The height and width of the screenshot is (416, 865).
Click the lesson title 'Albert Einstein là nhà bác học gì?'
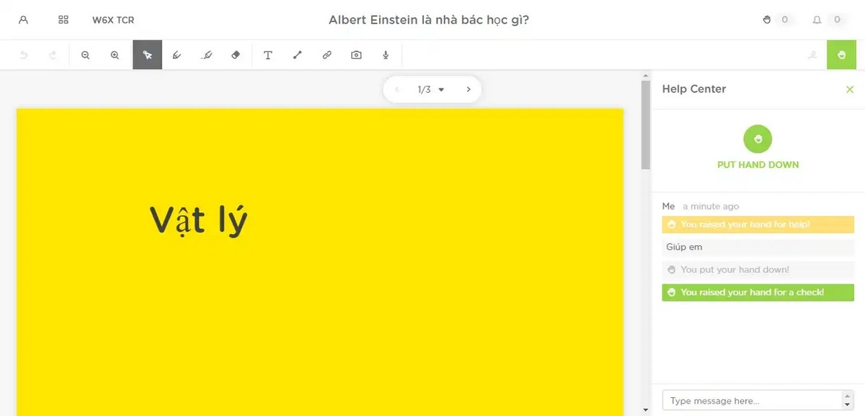pyautogui.click(x=429, y=20)
